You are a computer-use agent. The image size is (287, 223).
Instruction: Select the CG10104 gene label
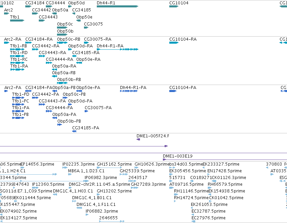tap(179, 3)
